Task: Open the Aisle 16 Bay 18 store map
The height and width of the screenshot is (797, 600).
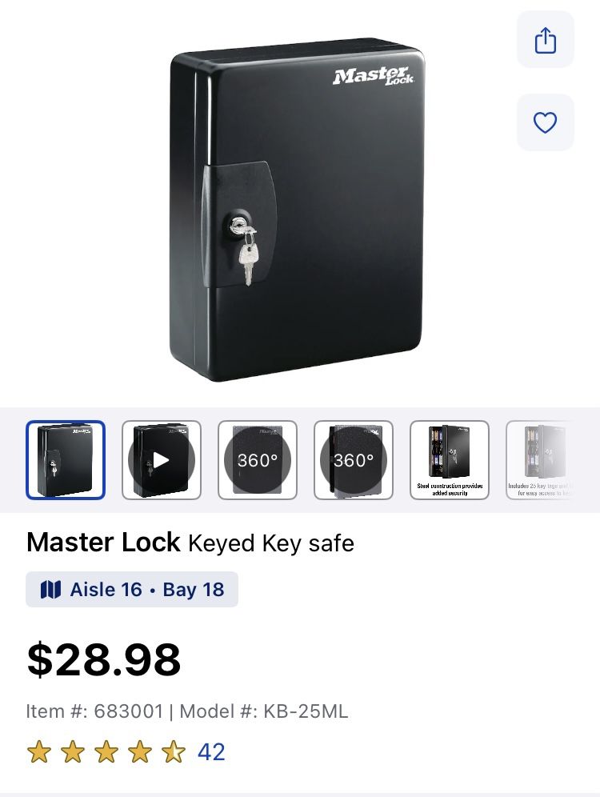Action: 132,589
